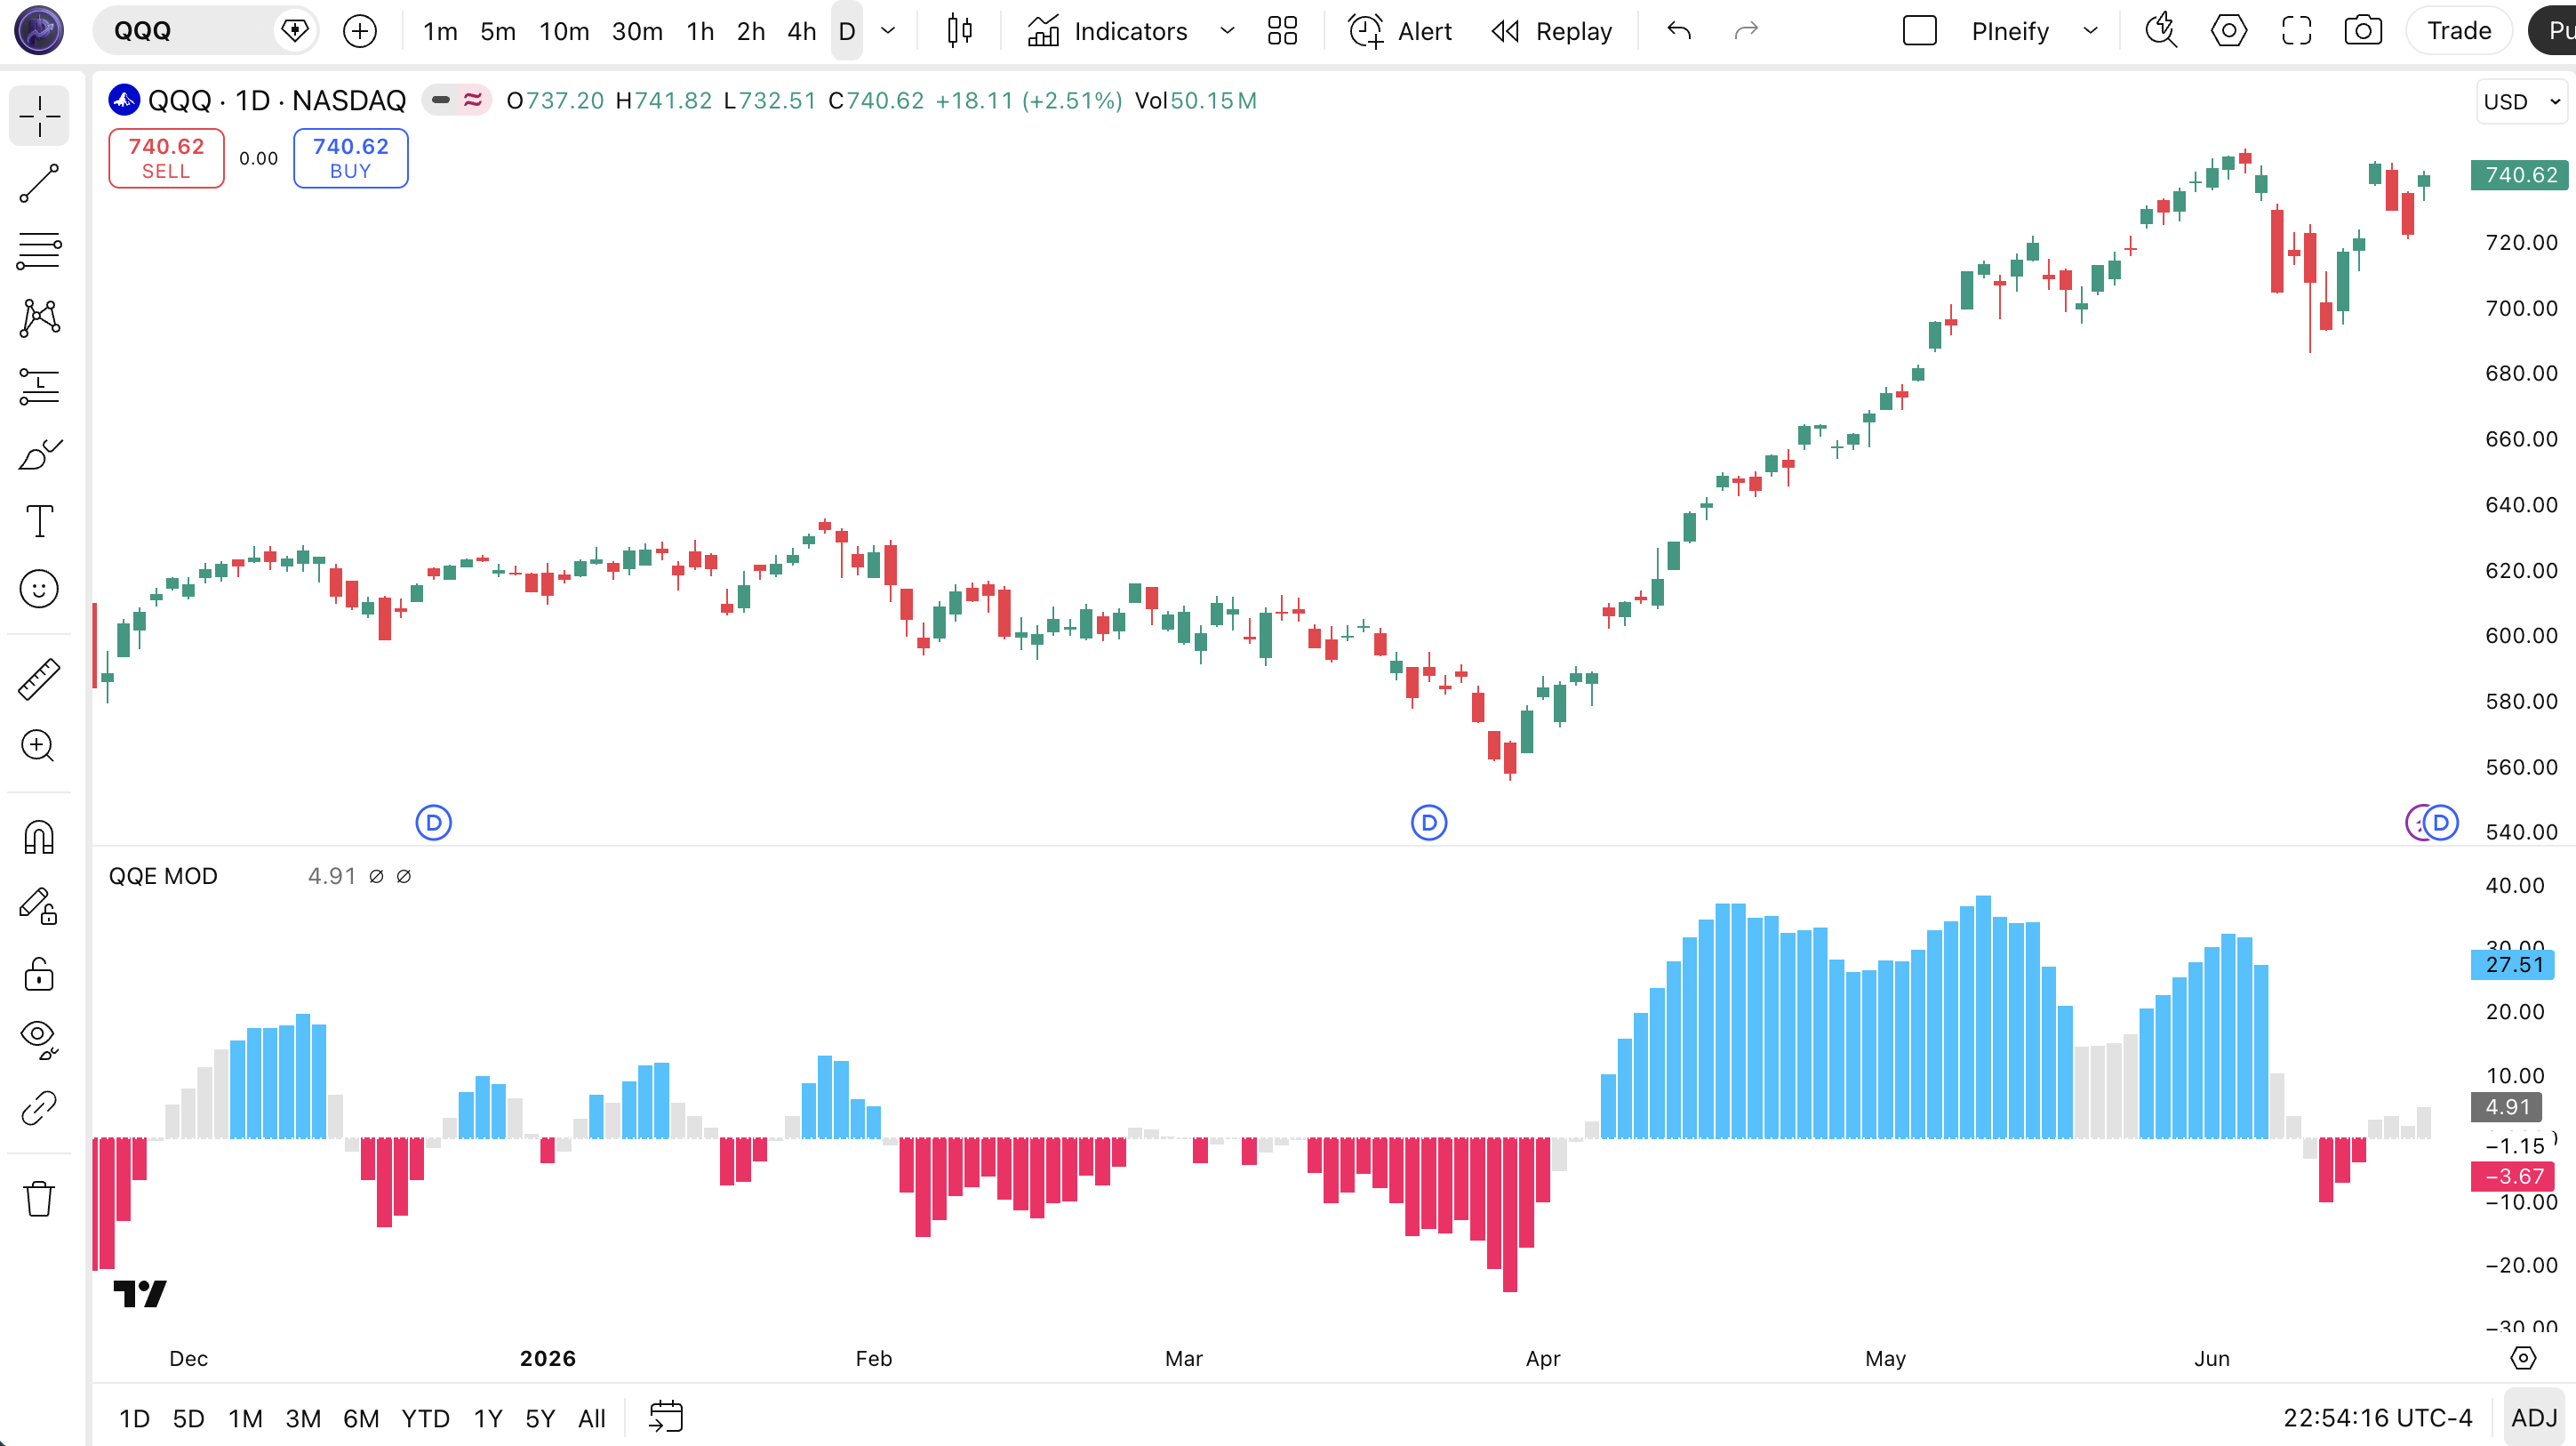The height and width of the screenshot is (1446, 2576).
Task: Expand the PIneify layout dropdown
Action: (x=2090, y=31)
